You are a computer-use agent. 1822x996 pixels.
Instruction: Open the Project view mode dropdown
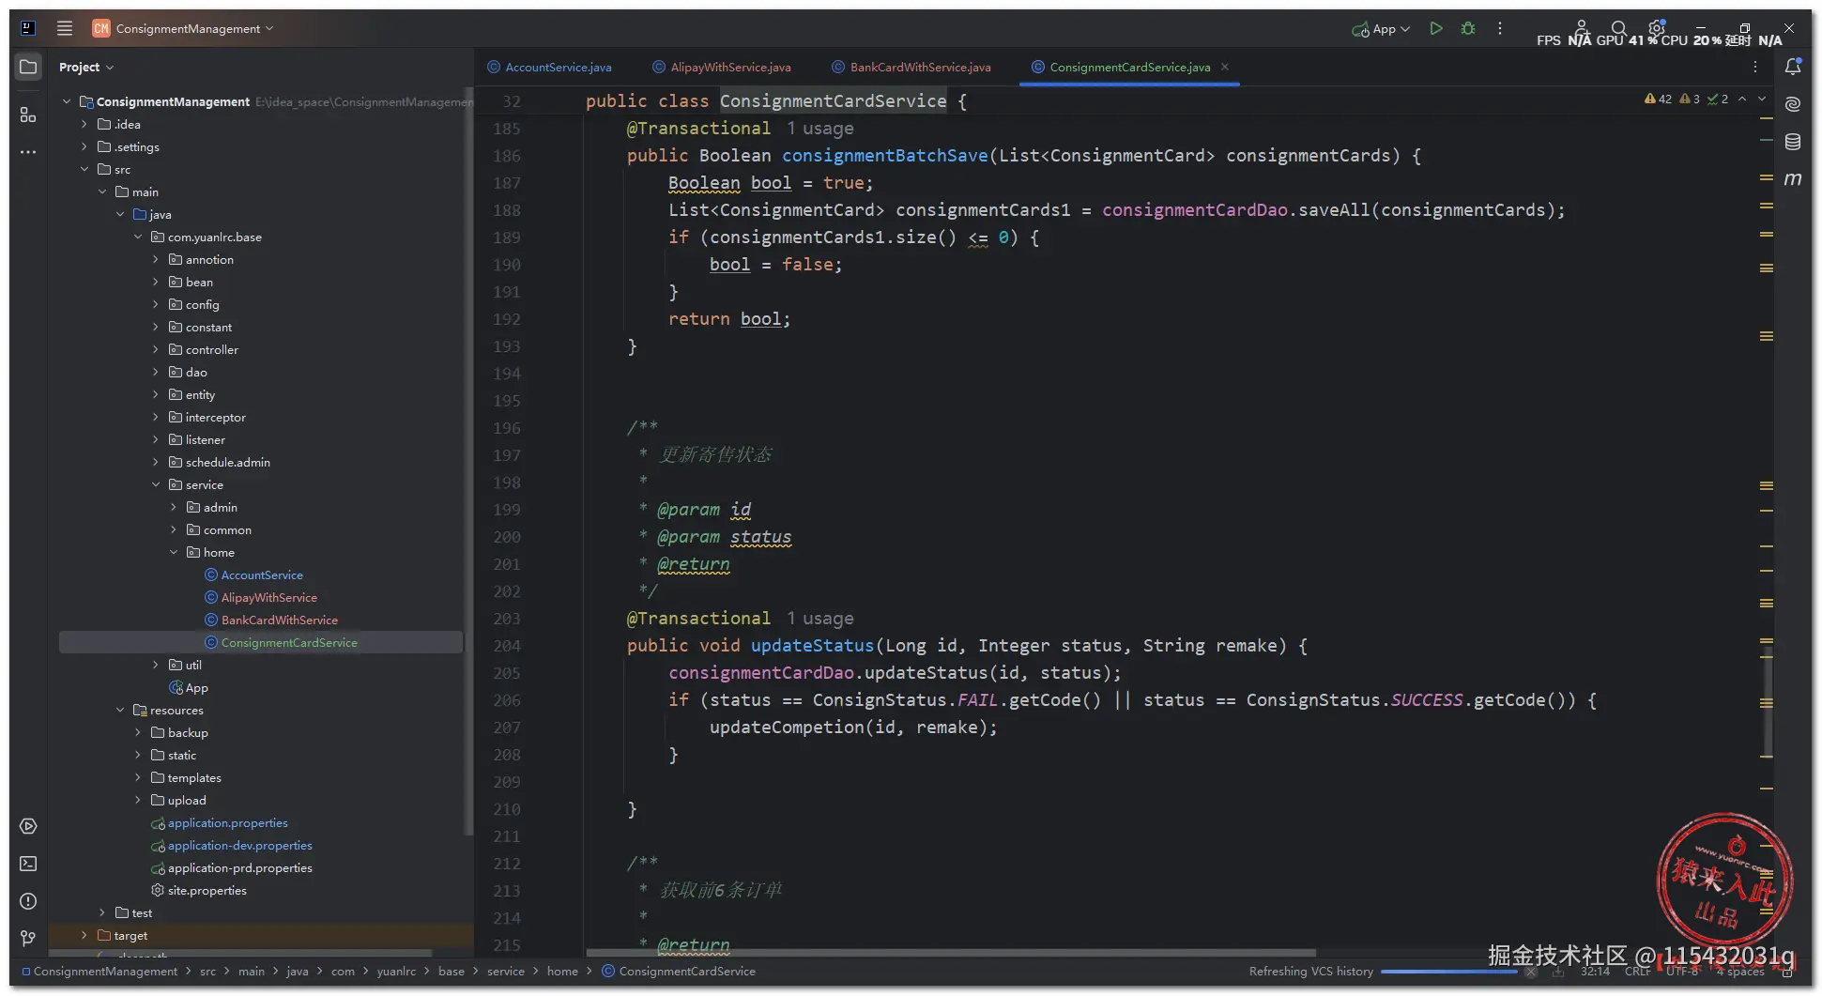[85, 67]
